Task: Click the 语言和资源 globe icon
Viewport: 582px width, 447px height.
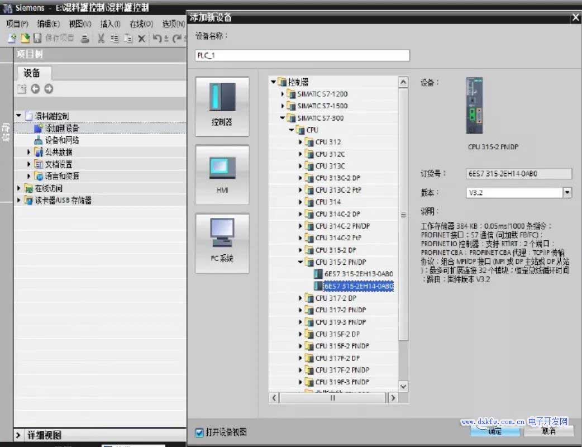Action: pyautogui.click(x=38, y=176)
